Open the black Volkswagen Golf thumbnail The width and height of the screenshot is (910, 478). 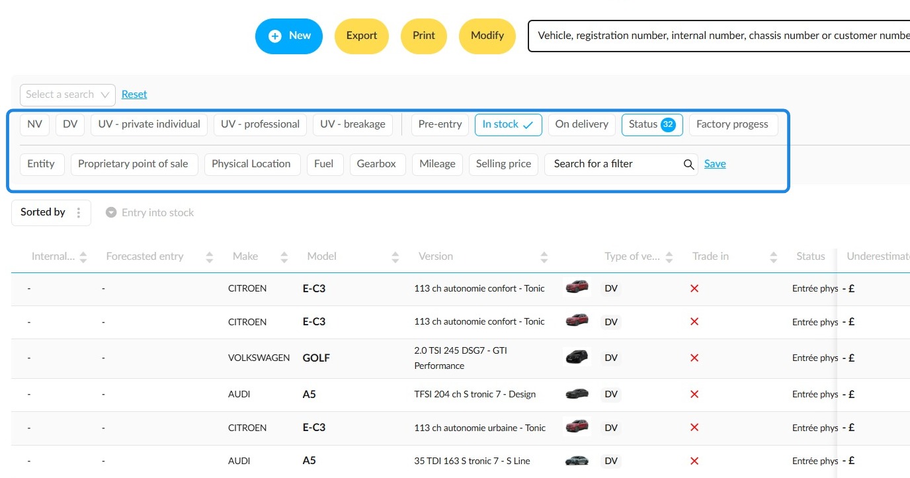(577, 358)
